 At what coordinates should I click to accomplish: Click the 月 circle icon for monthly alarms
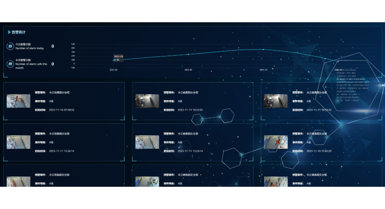click(10, 64)
